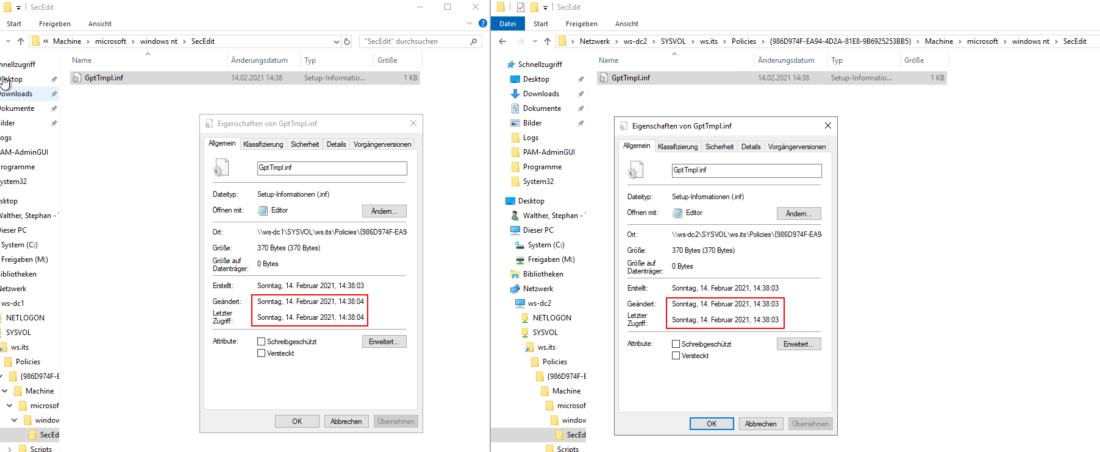The width and height of the screenshot is (1100, 452).
Task: Select Freigaben (M:) drive in right pane
Action: click(551, 260)
